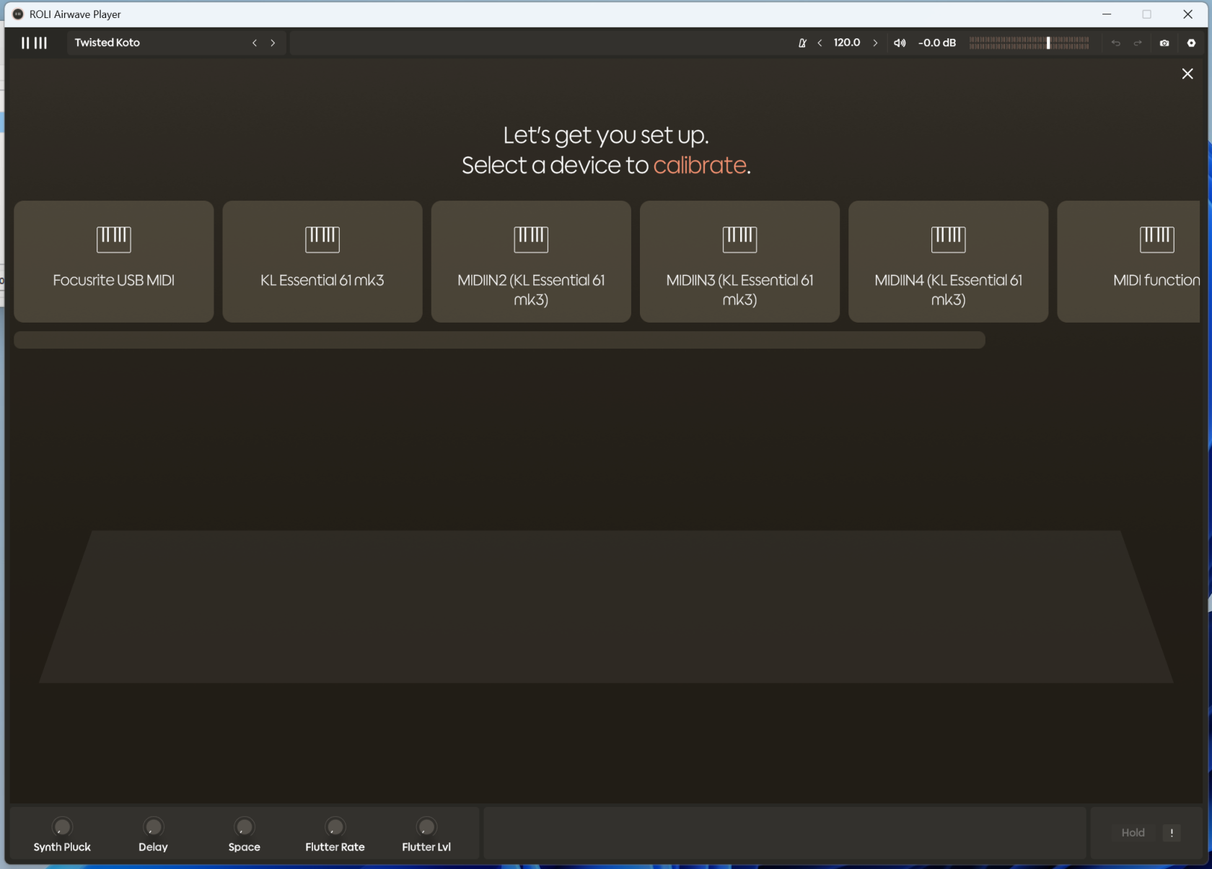Click the -0.0 dB volume readout

(x=937, y=43)
